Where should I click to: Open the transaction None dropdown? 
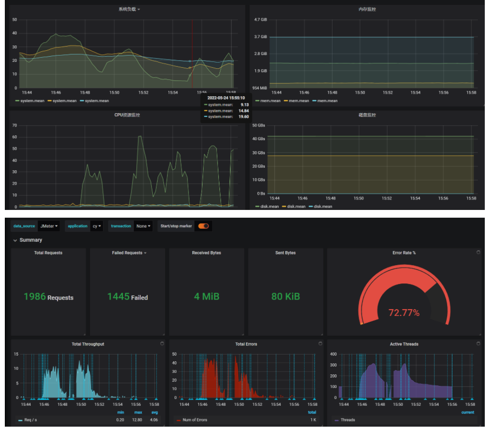(x=143, y=226)
